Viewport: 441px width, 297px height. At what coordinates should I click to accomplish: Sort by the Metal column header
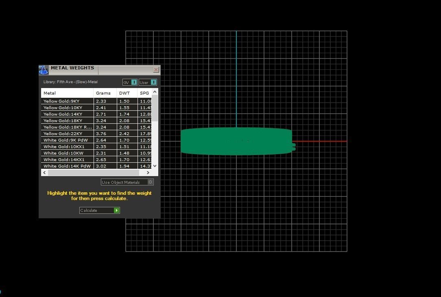coord(67,93)
